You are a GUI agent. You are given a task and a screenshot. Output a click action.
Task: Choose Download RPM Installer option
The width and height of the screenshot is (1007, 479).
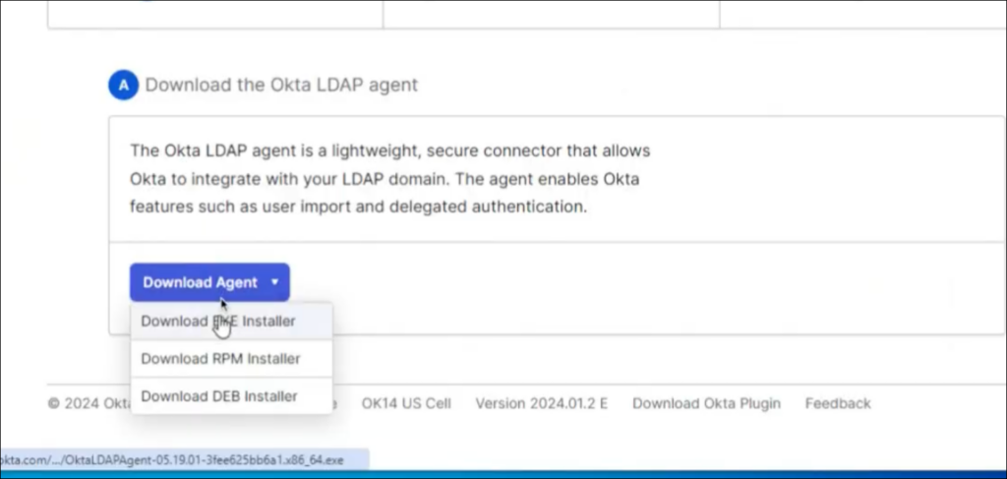[x=220, y=358]
